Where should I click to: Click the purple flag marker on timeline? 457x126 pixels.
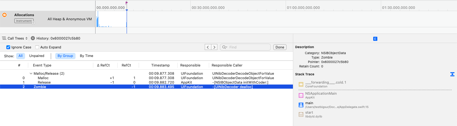(x=127, y=3)
